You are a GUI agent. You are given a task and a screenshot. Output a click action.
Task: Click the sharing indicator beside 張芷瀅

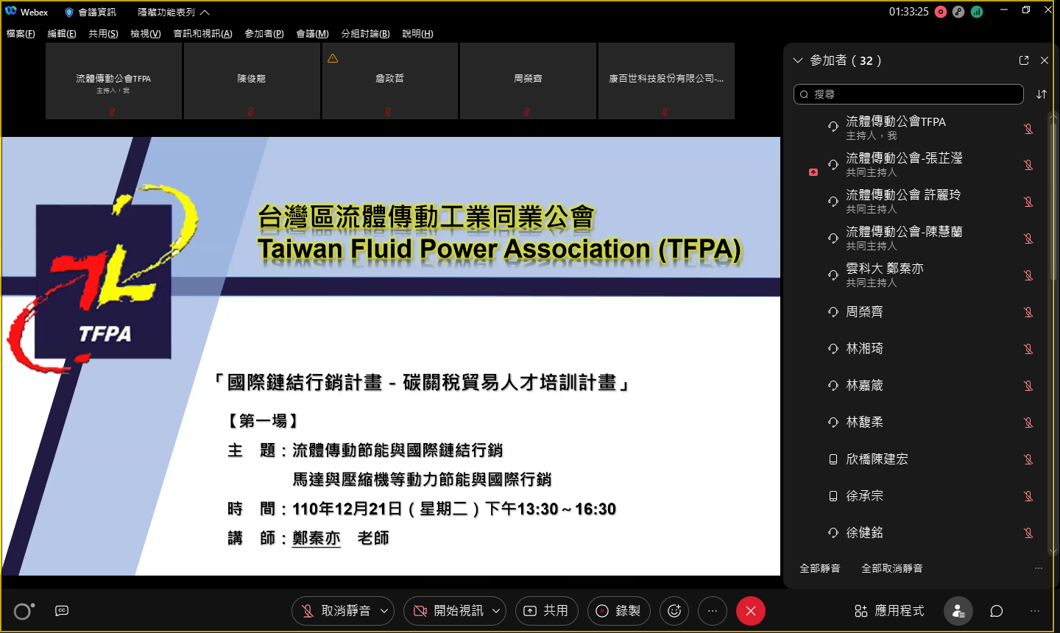click(813, 172)
